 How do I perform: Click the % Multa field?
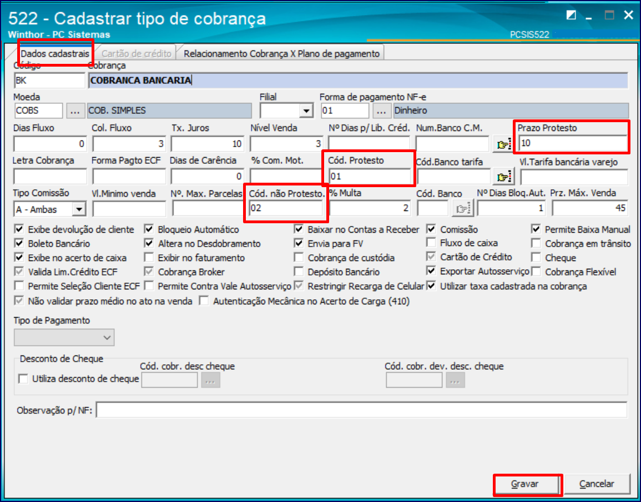coord(370,209)
